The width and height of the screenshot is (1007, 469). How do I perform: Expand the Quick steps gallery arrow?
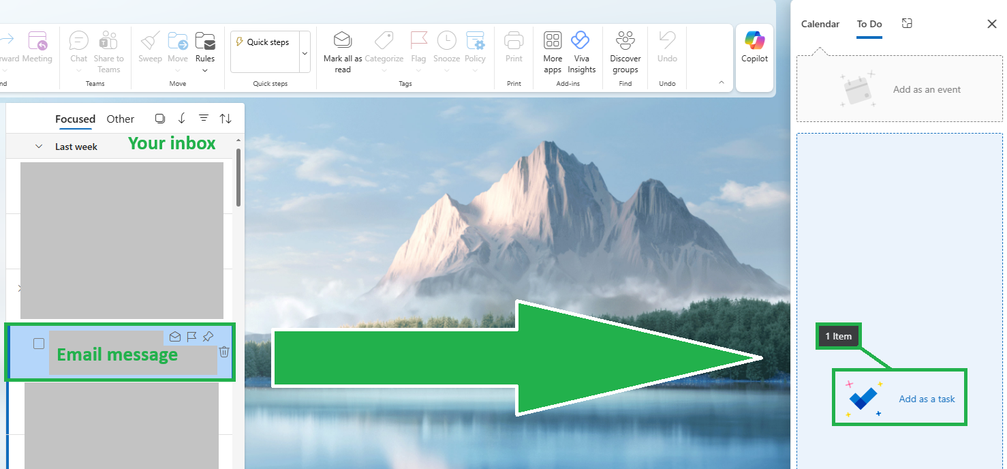304,52
